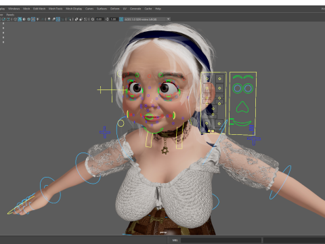Click the X-Ray toolbar icon
The image size is (325, 244).
(77, 19)
